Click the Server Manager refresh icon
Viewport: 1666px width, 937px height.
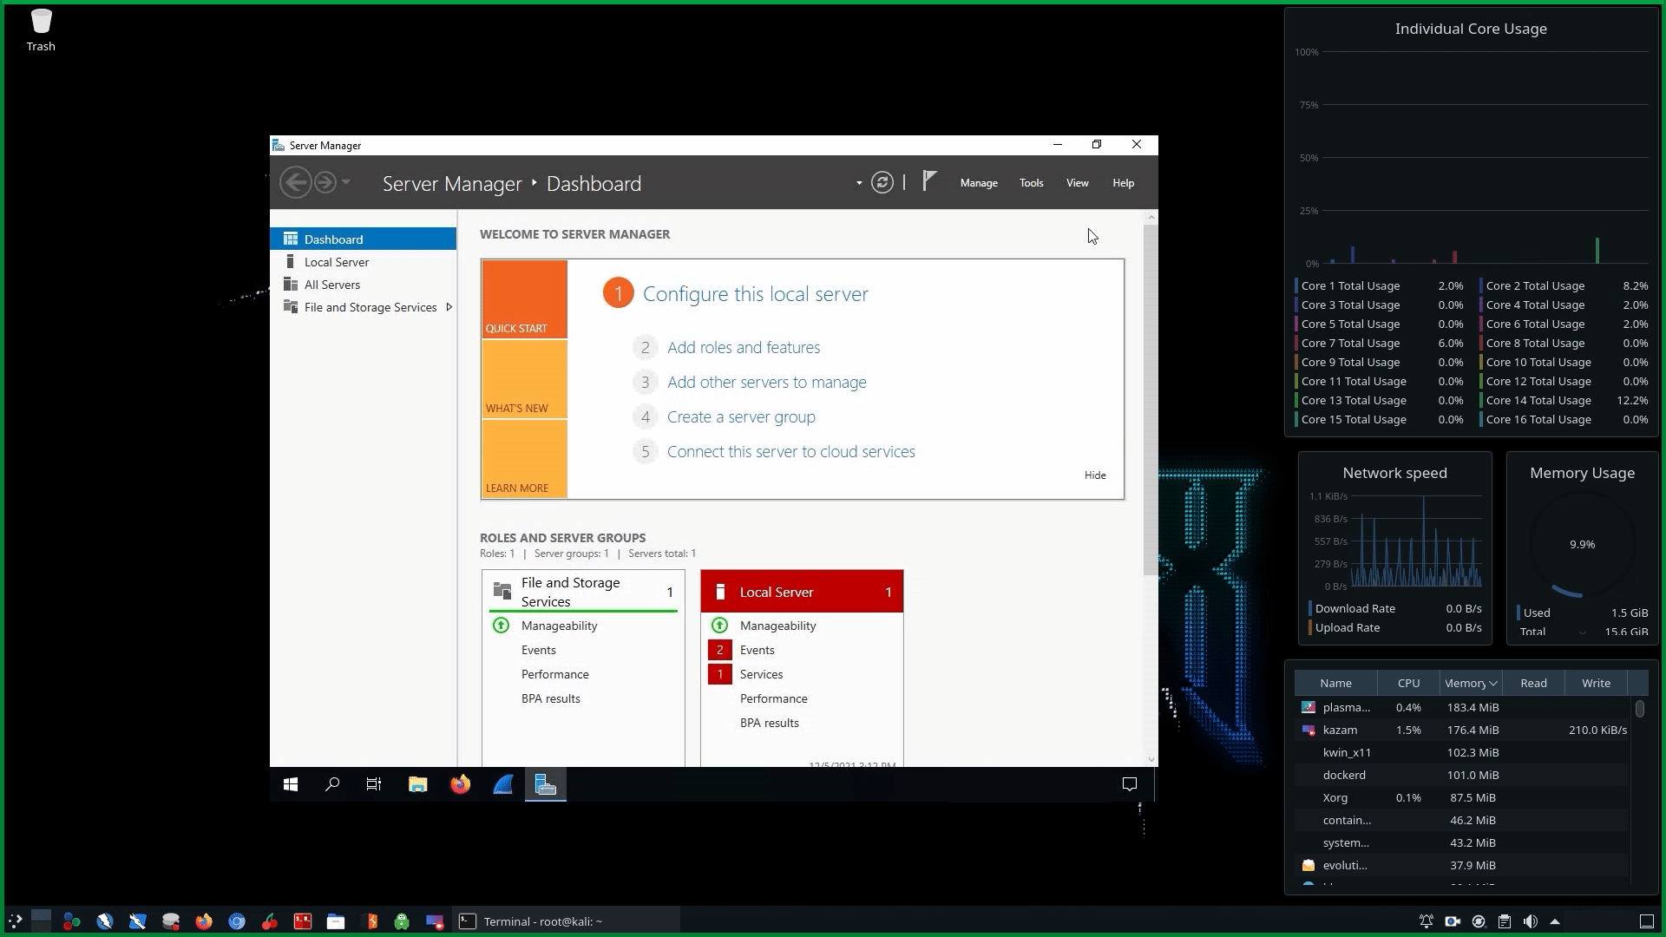[x=882, y=183]
